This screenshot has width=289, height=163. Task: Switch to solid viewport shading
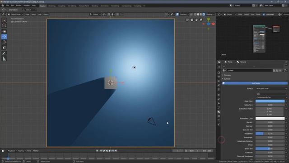coord(198,14)
